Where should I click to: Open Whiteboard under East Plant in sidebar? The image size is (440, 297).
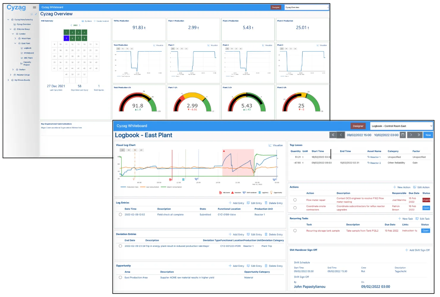(x=27, y=53)
